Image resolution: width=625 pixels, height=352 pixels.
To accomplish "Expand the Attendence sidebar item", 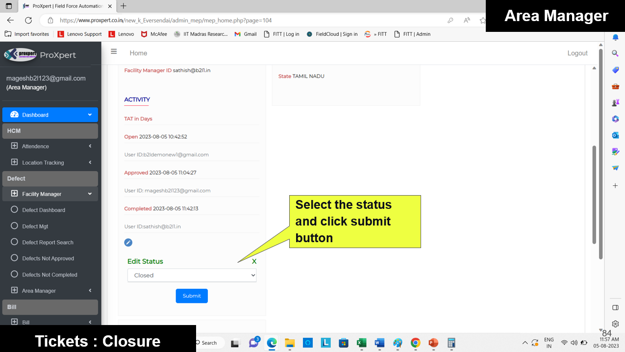I will point(50,146).
